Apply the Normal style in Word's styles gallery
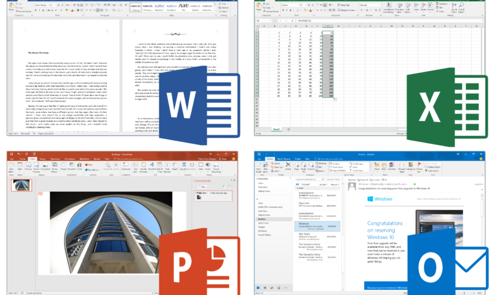This screenshot has height=295, width=492. [x=135, y=7]
